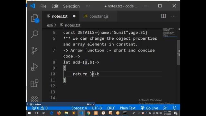The height and width of the screenshot is (116, 206).
Task: Click the 'Arrow function' text line
Action: pyautogui.click(x=109, y=50)
